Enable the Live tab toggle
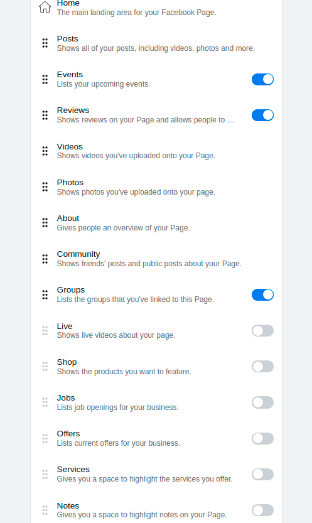This screenshot has height=523, width=312. (x=262, y=330)
